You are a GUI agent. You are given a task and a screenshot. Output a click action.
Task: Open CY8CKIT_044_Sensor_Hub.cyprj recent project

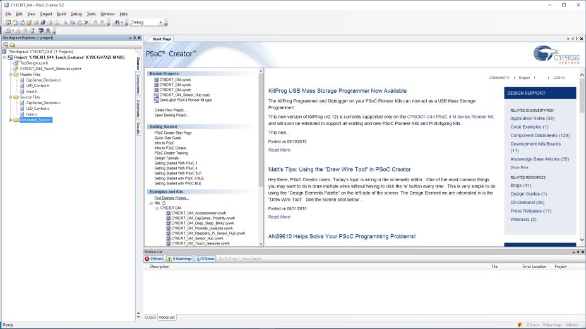(x=184, y=95)
